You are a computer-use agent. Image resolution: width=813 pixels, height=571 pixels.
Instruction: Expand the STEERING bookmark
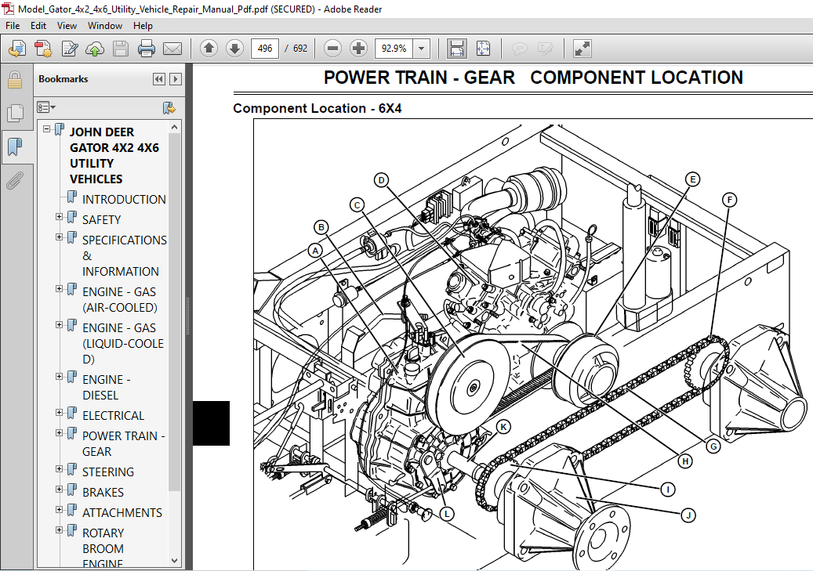pos(59,469)
